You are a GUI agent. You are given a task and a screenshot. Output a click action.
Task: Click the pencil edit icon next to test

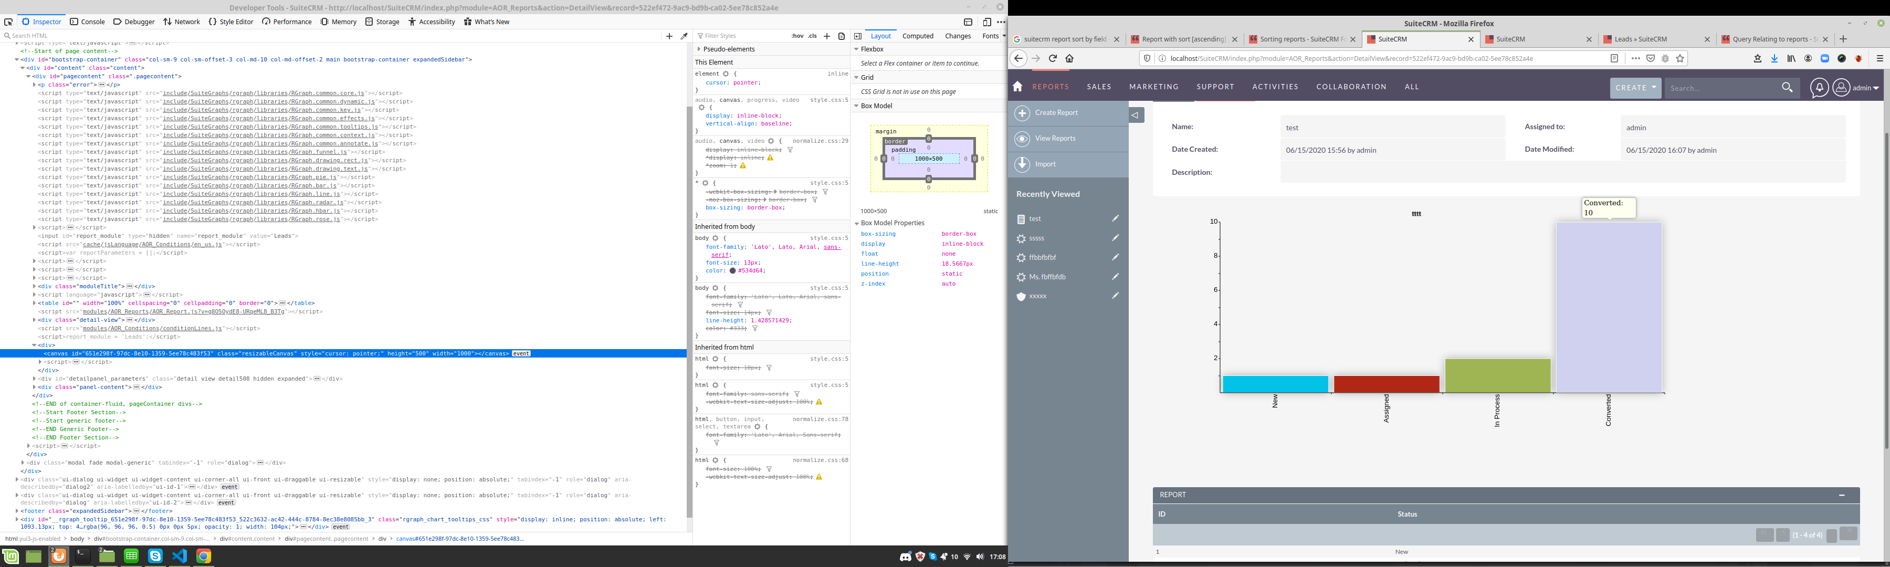pos(1115,218)
